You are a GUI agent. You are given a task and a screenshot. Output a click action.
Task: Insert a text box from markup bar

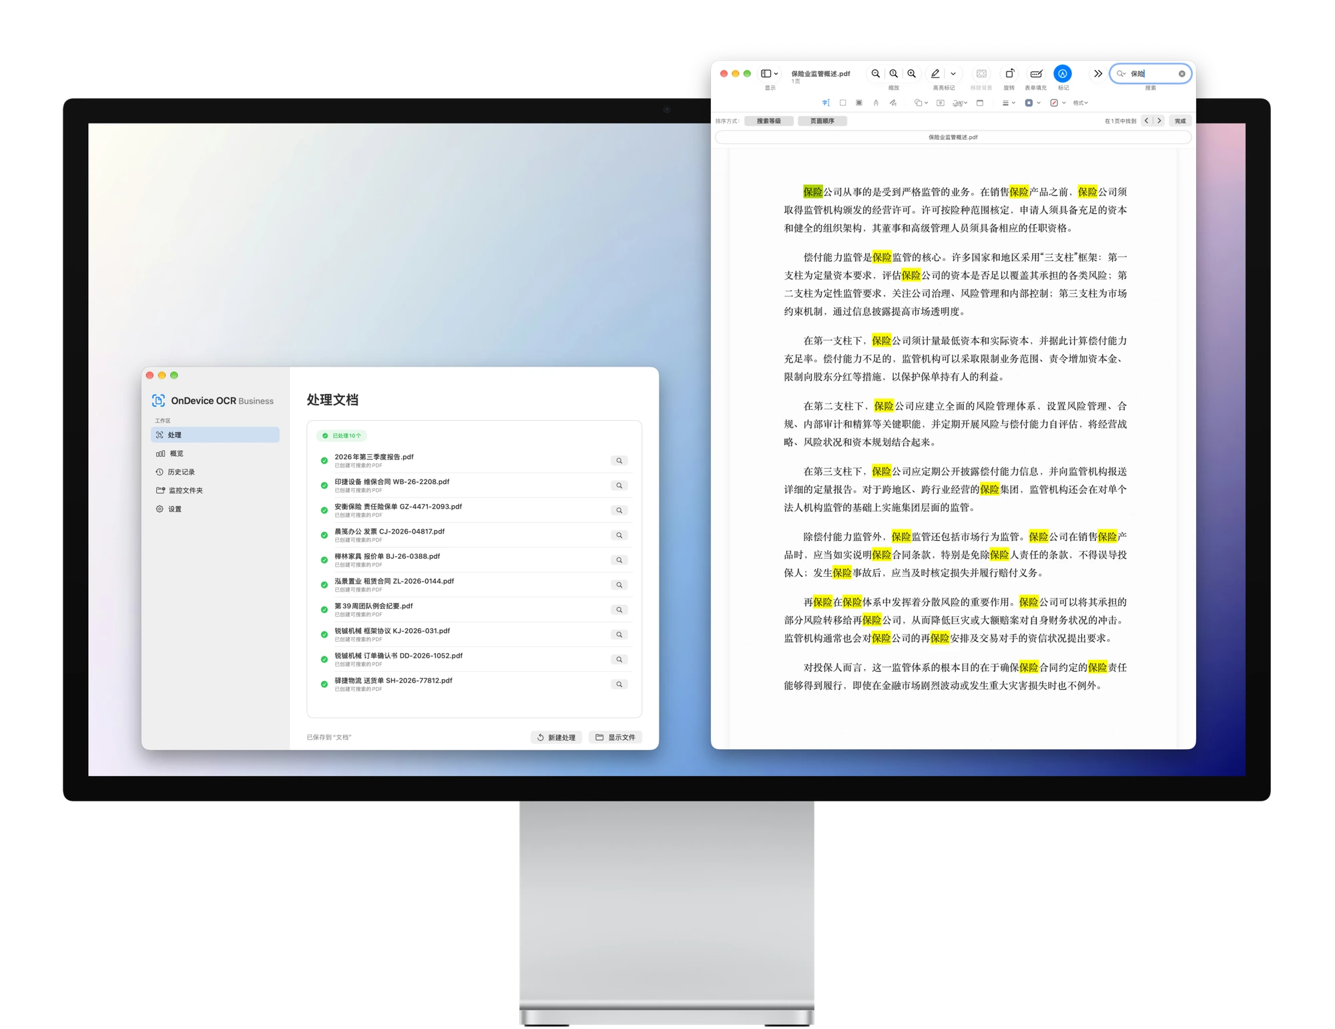[941, 103]
